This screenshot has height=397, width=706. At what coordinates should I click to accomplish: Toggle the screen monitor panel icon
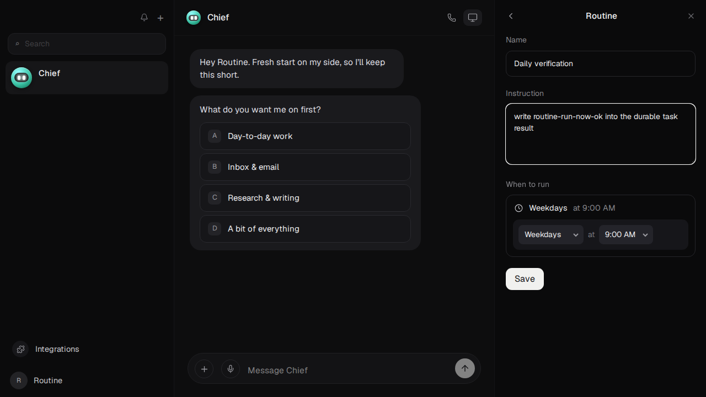point(473,18)
